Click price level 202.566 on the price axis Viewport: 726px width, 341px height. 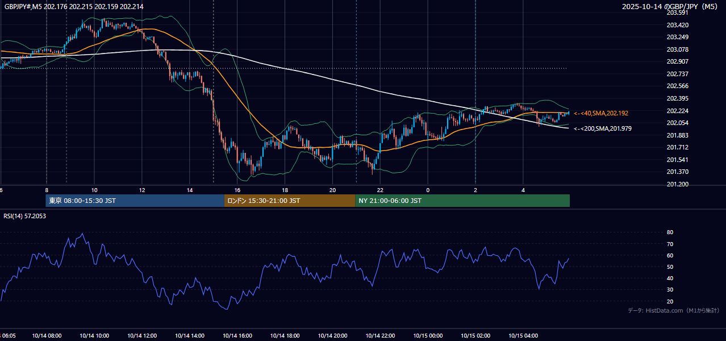pyautogui.click(x=677, y=86)
